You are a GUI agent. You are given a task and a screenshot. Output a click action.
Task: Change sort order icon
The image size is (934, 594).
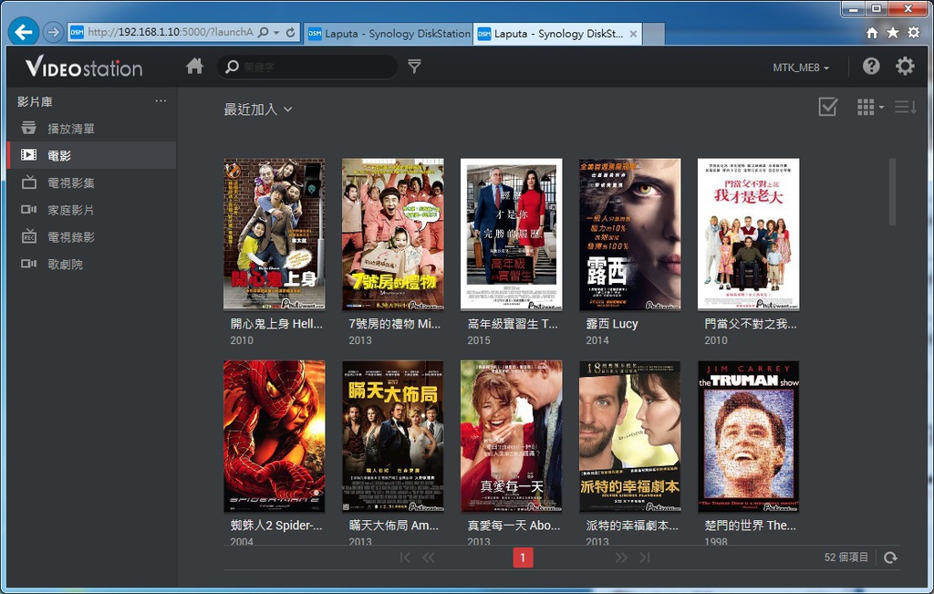905,108
